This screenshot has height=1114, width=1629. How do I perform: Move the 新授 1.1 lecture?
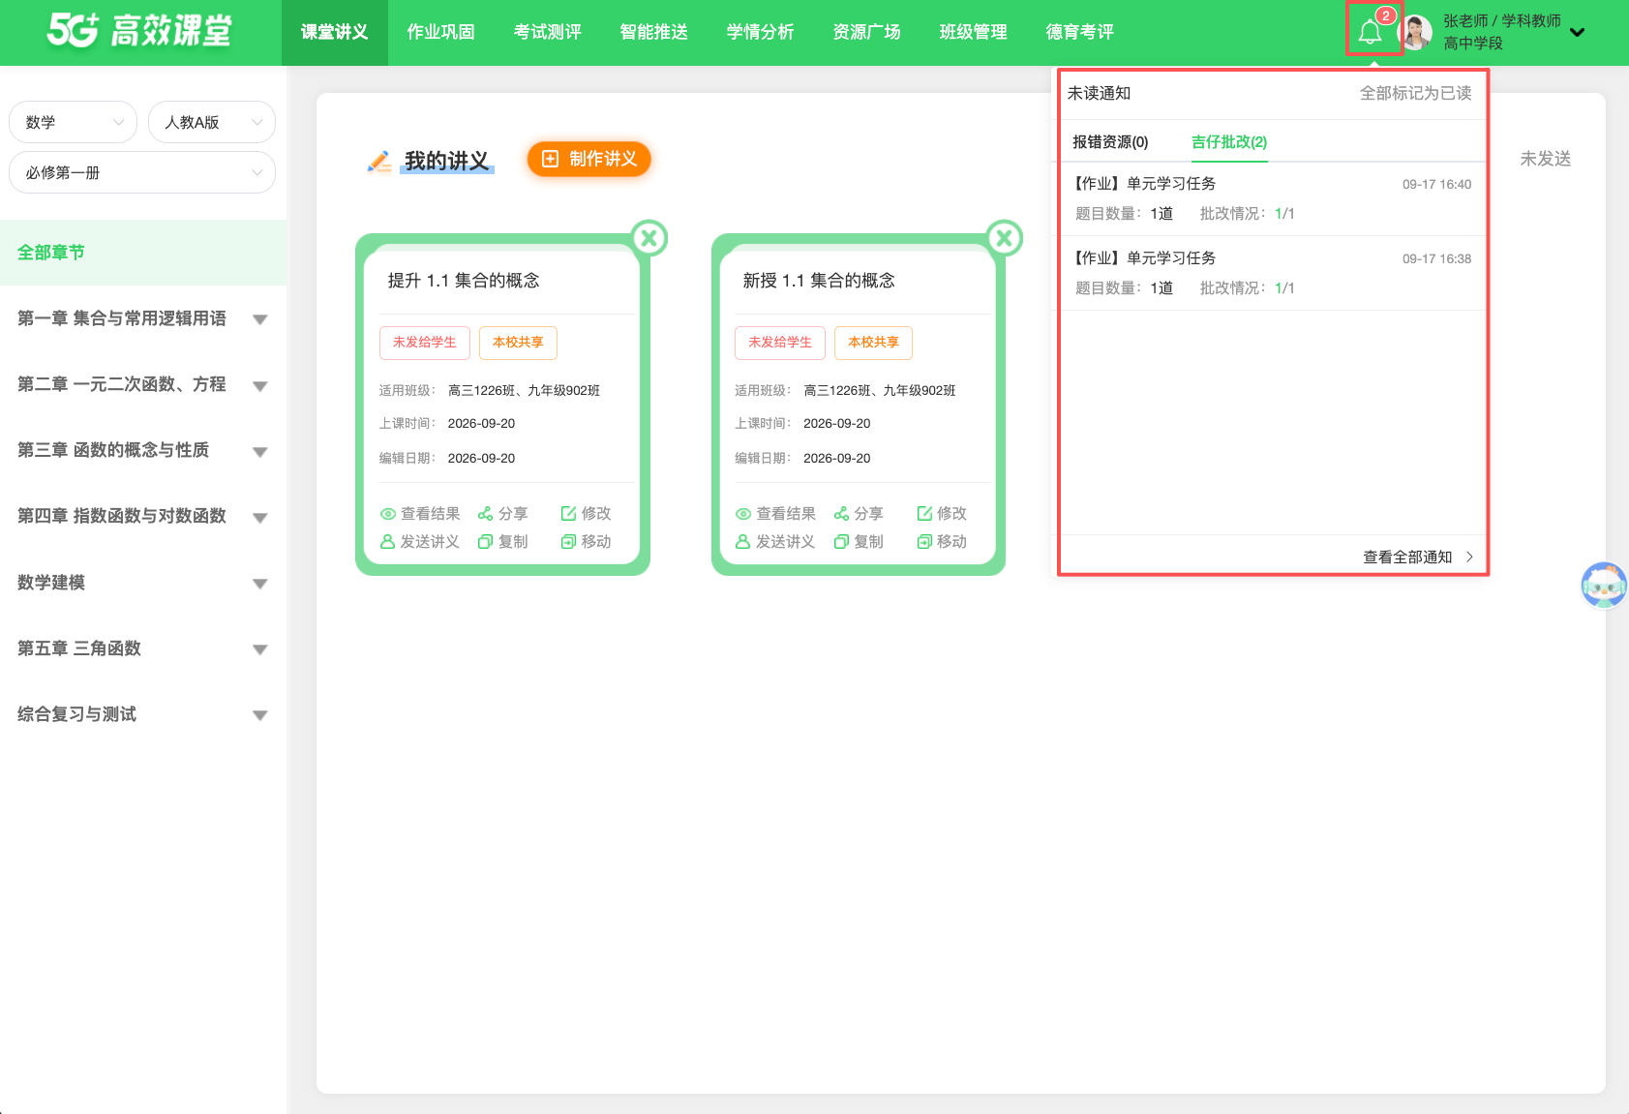(942, 541)
